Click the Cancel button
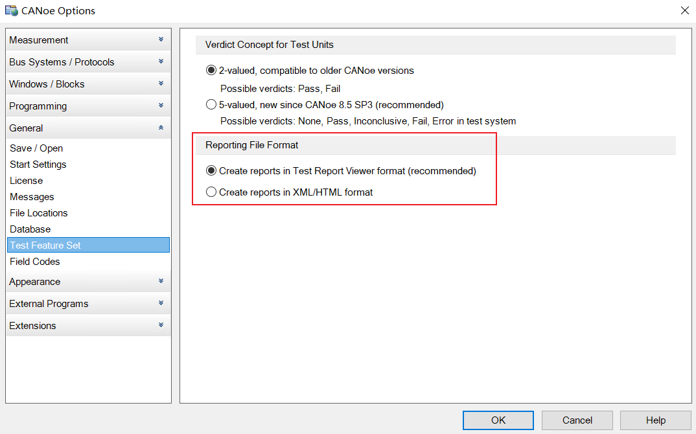The height and width of the screenshot is (434, 696). (x=577, y=420)
